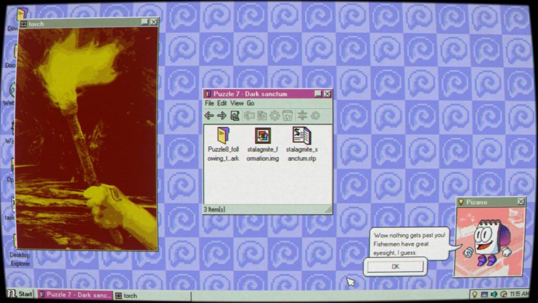Go up one folder level

pos(235,116)
